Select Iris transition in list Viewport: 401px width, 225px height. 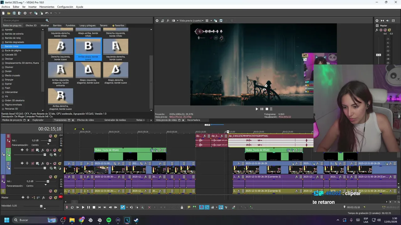[x=6, y=96]
